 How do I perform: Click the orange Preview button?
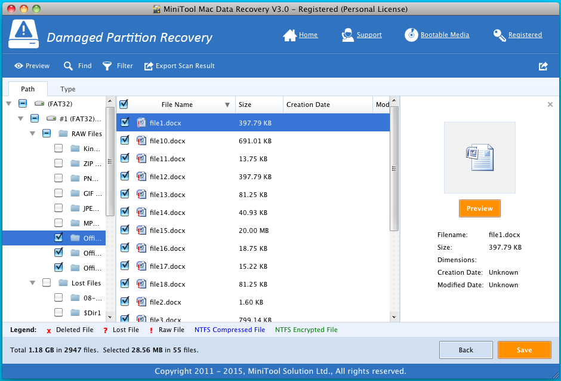(479, 208)
